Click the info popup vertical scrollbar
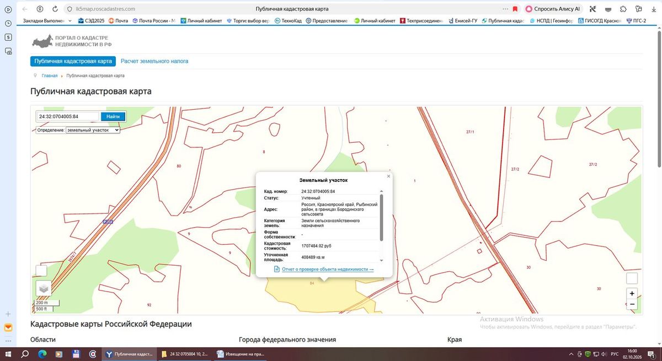The image size is (662, 361). click(382, 217)
